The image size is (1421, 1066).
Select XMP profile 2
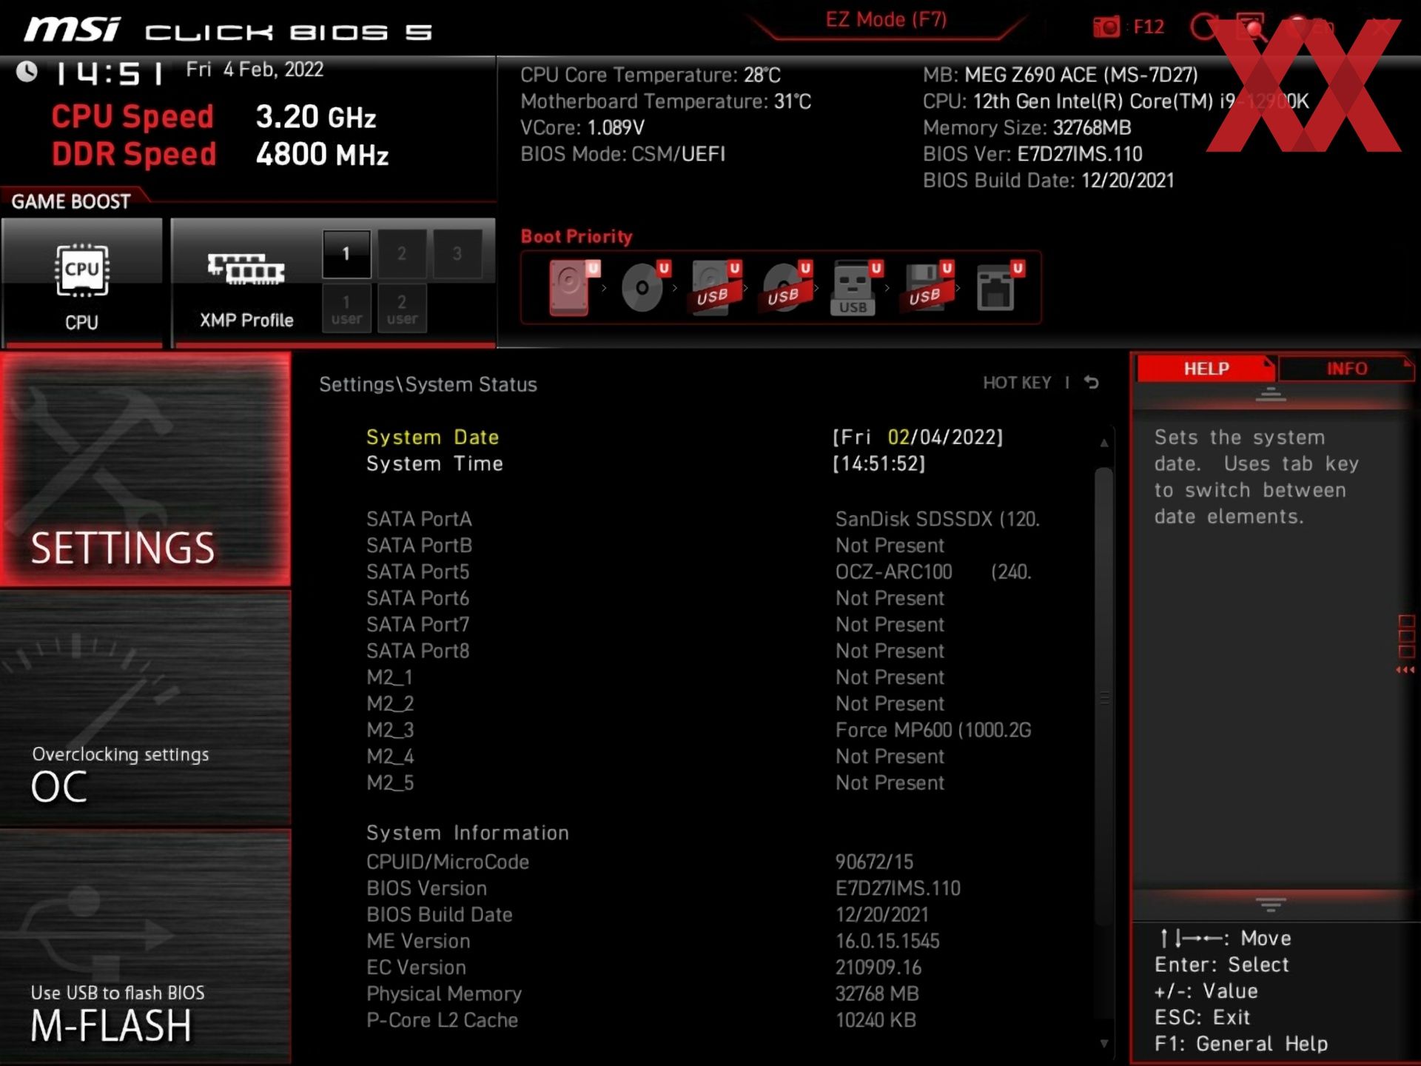pos(402,254)
